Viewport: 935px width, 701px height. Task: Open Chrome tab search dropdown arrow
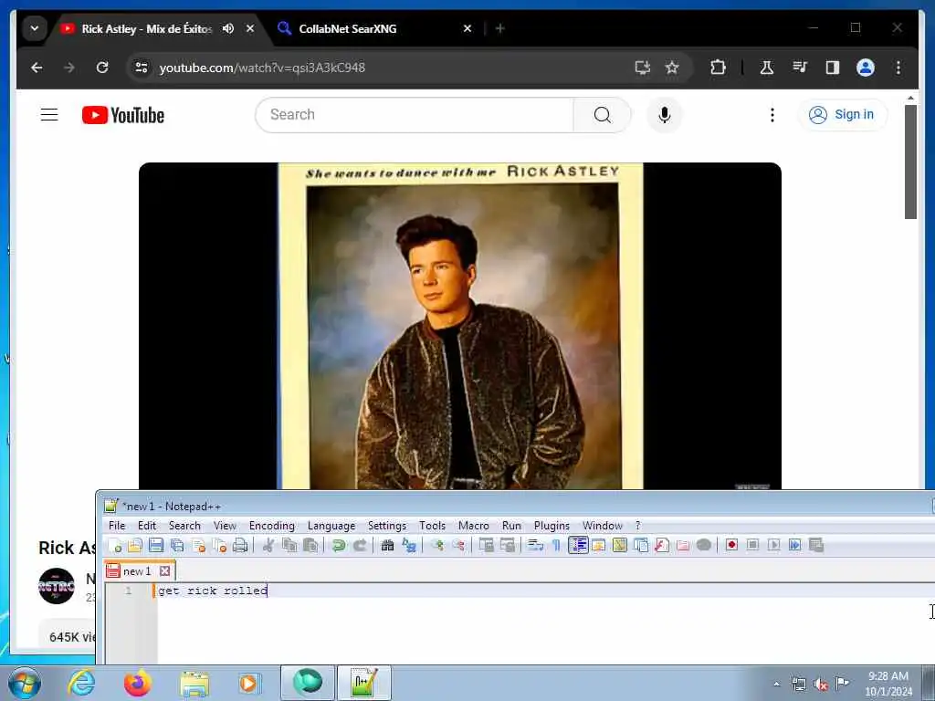[35, 28]
